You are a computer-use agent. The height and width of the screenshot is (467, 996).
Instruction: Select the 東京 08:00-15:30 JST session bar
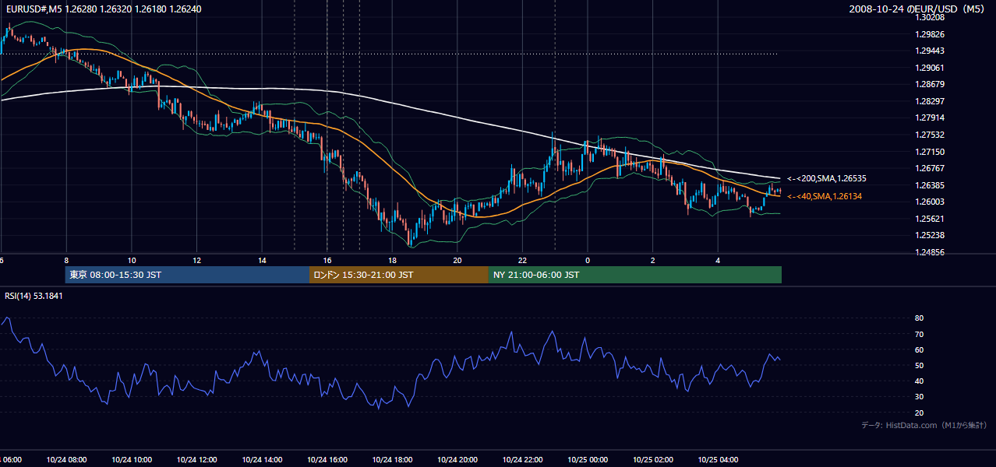coord(187,275)
